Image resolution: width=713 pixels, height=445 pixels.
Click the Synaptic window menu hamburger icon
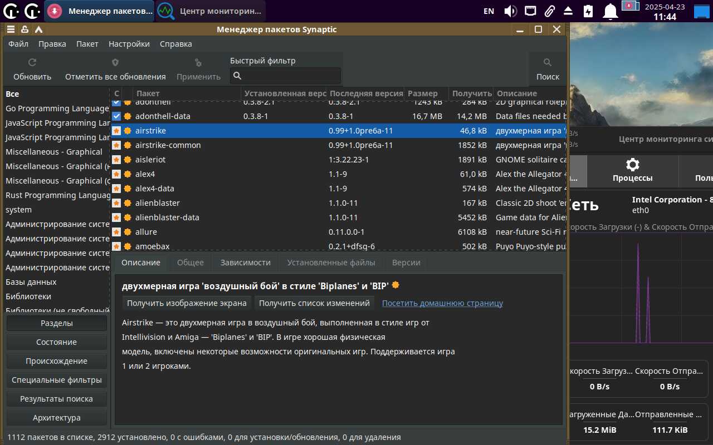pyautogui.click(x=11, y=29)
